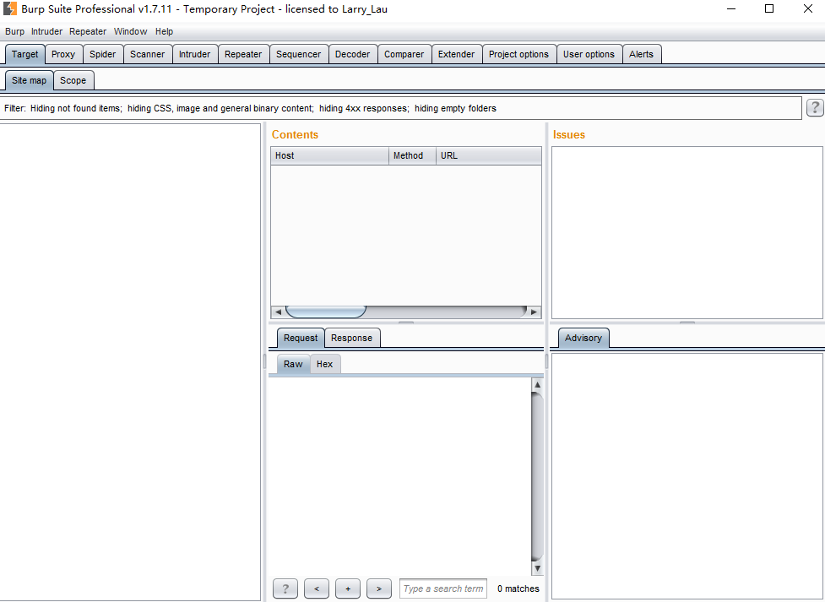The height and width of the screenshot is (602, 825).
Task: Sort contents by Host column
Action: click(330, 155)
